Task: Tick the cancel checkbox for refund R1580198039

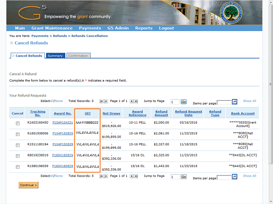Action: [17, 167]
